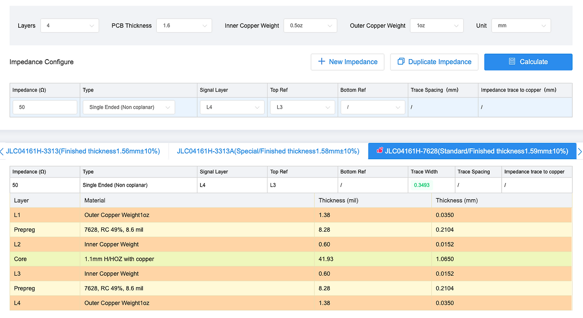The image size is (583, 318).
Task: Click the L4 layer cell in stackup table
Action: point(45,303)
